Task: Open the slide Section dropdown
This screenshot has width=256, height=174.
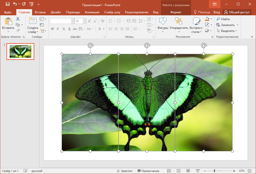Action: [x=43, y=31]
